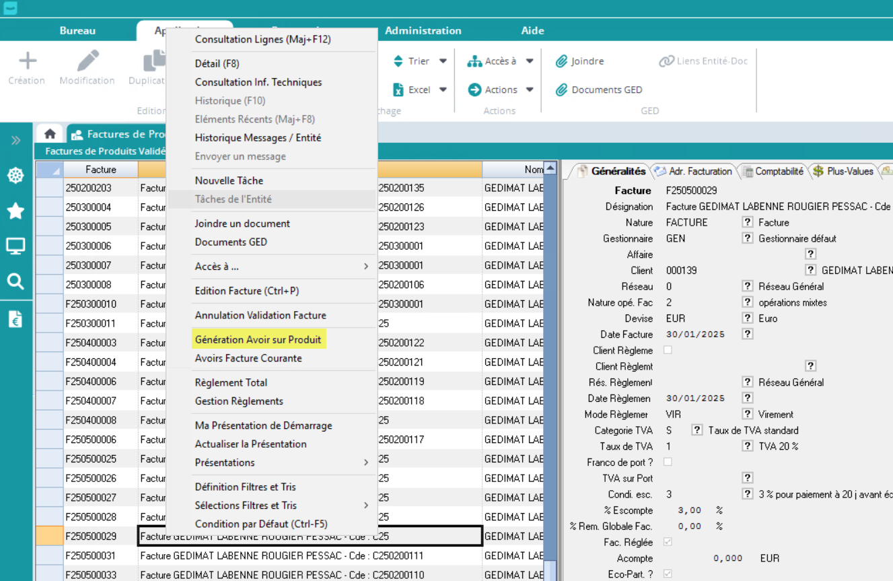
Task: Switch to Comptabilité tab
Action: click(x=773, y=171)
